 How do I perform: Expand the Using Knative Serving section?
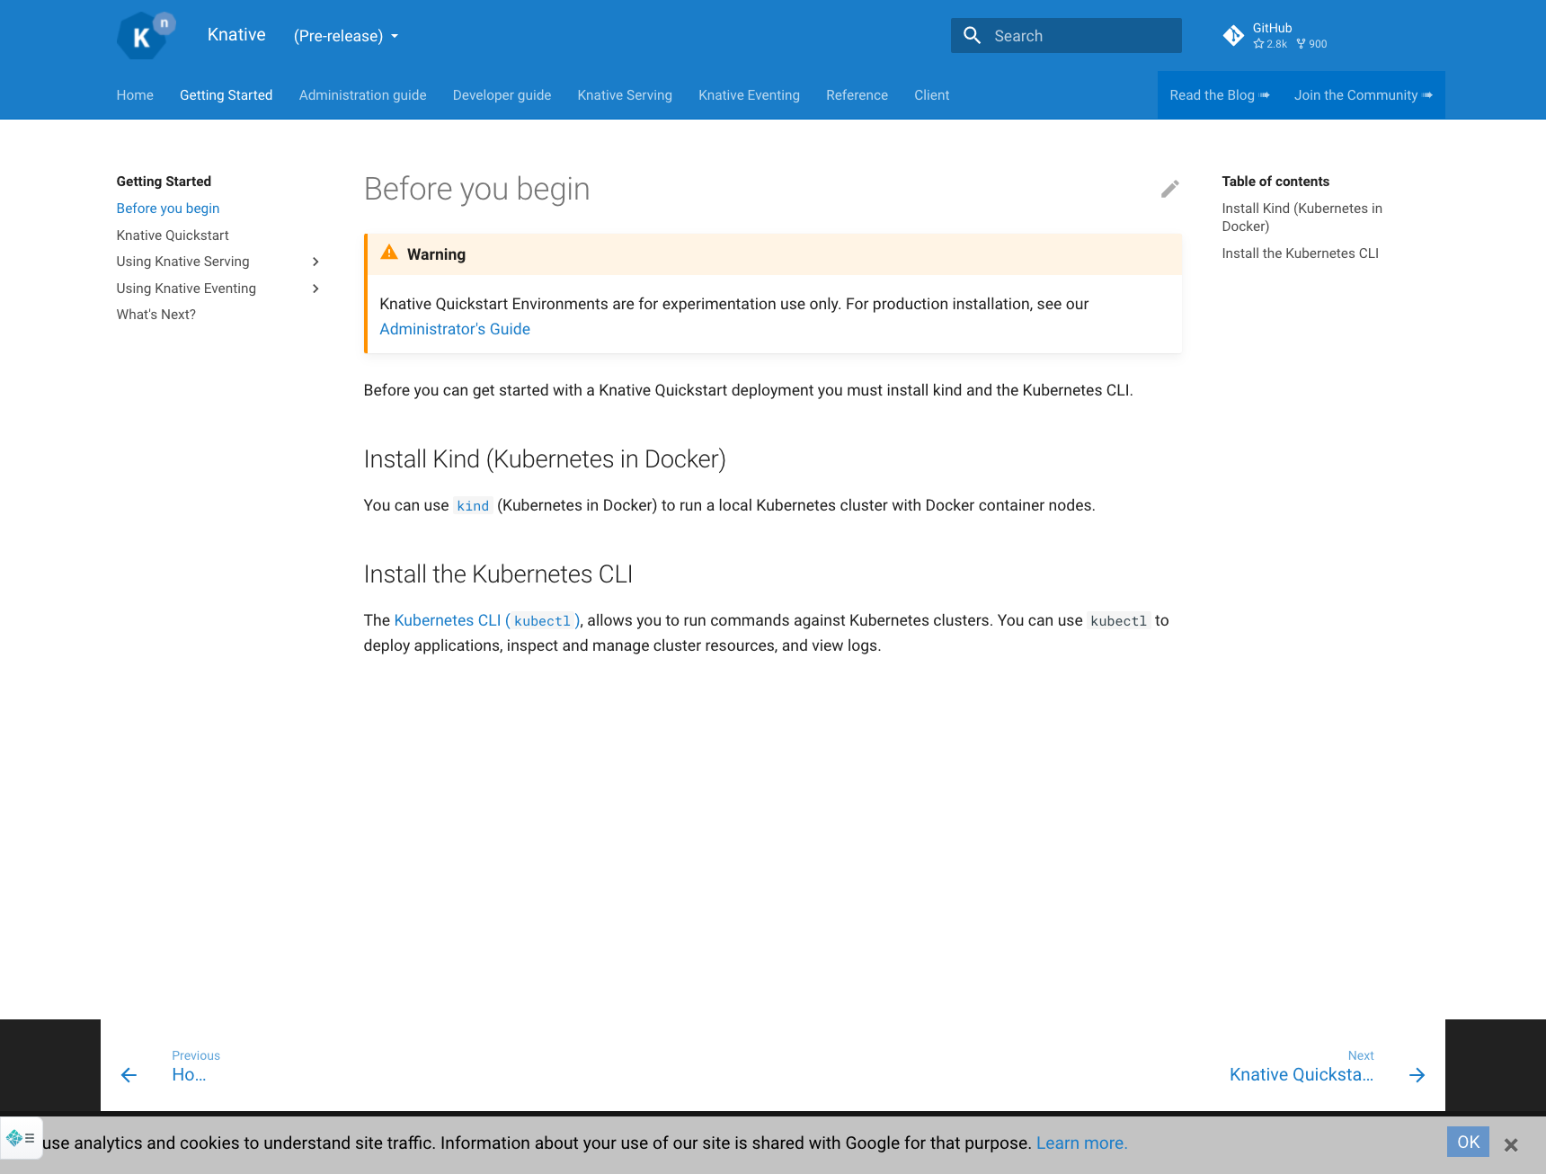pyautogui.click(x=315, y=262)
